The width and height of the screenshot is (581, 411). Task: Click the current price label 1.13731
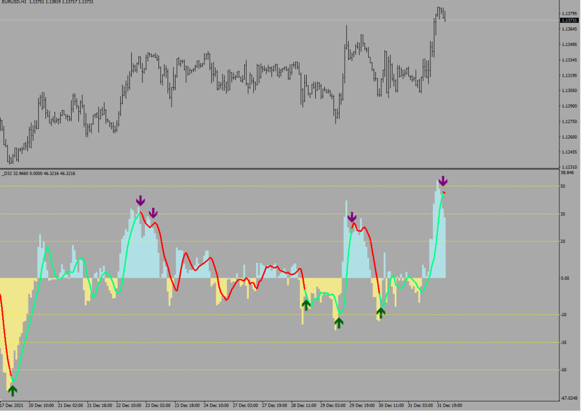tap(569, 20)
